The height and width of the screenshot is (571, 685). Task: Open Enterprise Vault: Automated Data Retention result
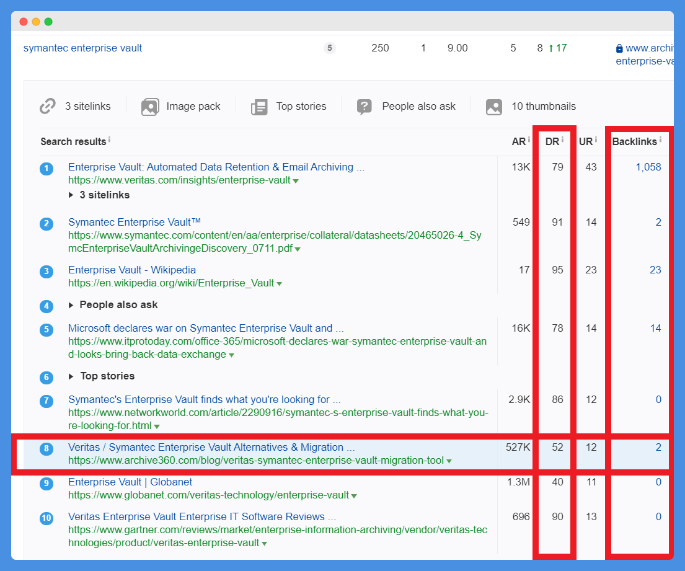click(216, 167)
